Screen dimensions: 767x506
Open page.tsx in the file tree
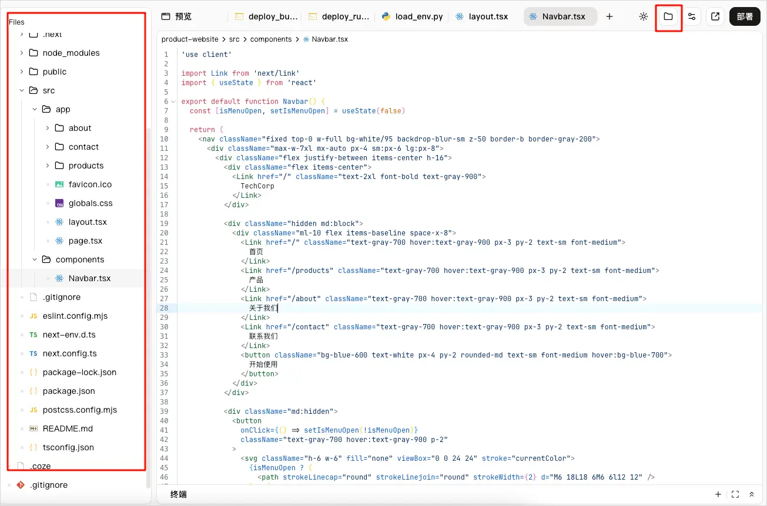tap(85, 241)
